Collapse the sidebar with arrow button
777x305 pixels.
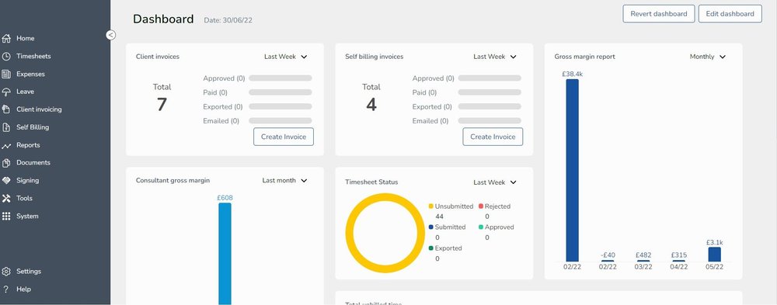(110, 35)
